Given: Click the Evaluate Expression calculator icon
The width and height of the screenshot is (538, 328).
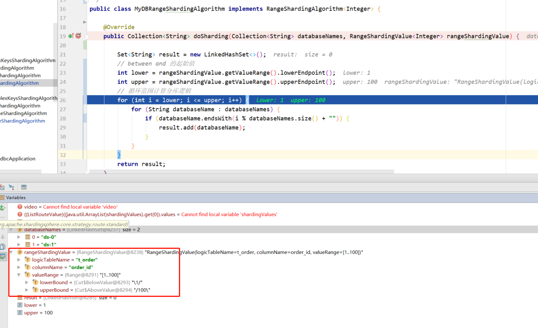Looking at the screenshot, I should tap(24, 187).
